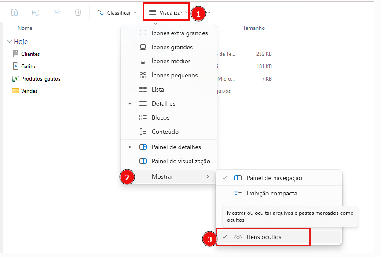Toggle Painel de navegação in submenu
The width and height of the screenshot is (381, 257).
pos(278,178)
